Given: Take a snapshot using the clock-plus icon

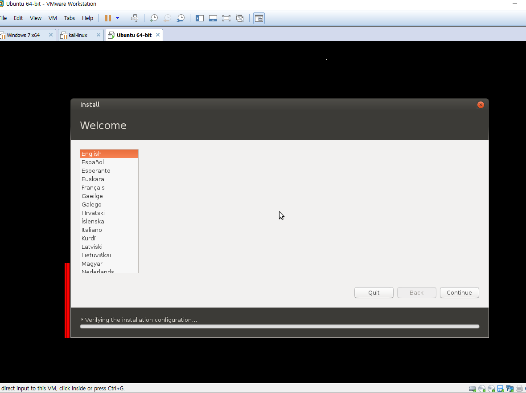Looking at the screenshot, I should coord(154,18).
